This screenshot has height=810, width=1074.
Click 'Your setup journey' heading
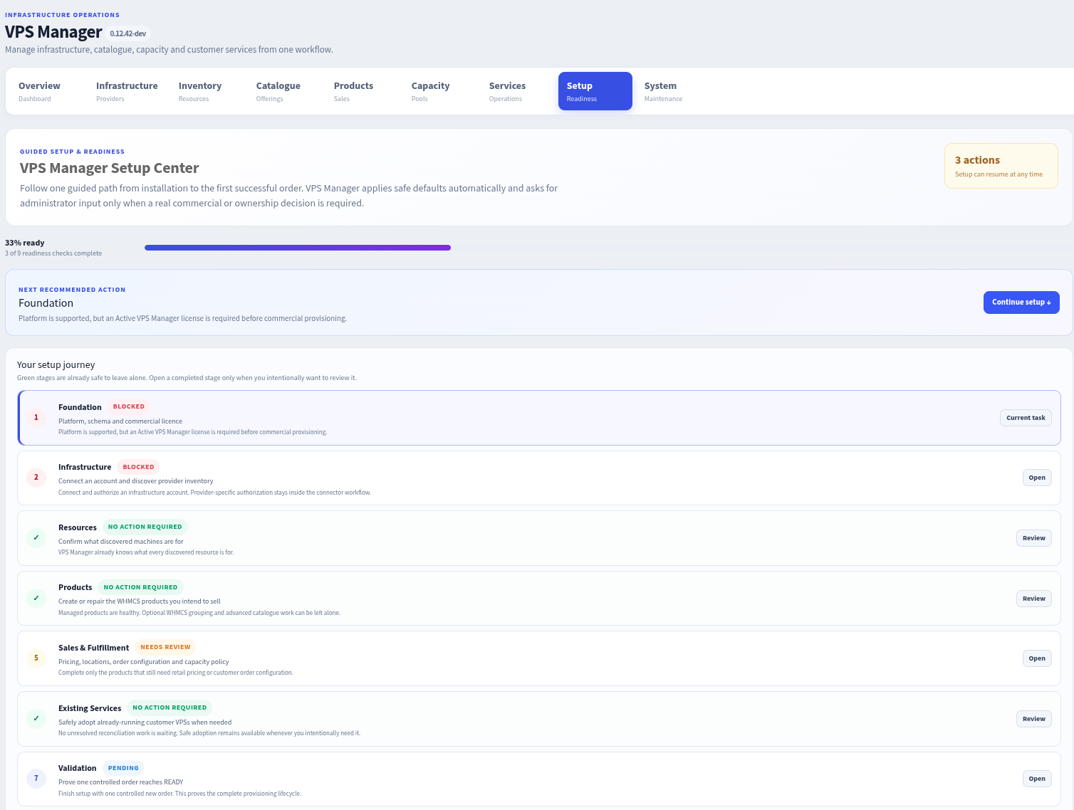click(56, 364)
